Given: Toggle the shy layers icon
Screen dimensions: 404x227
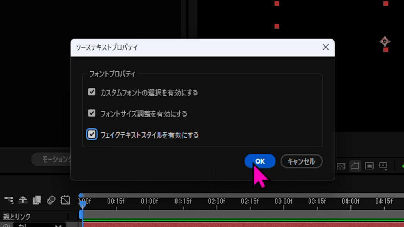Looking at the screenshot, I should (23, 200).
